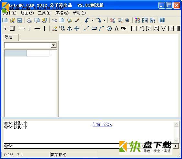Switch to the 属性 tab
182x159 pixels.
[10, 37]
